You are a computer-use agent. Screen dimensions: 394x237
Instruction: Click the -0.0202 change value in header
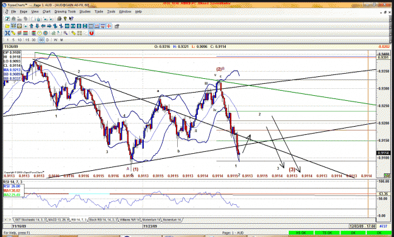384,47
